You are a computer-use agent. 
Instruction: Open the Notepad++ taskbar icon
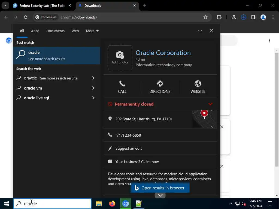point(139,204)
